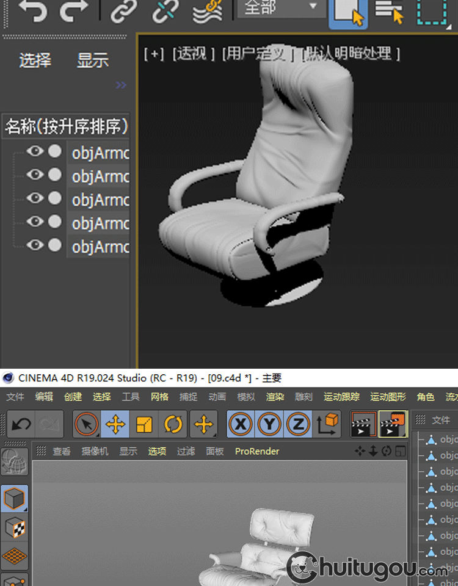Expand the viewport [+] menu

(x=154, y=54)
